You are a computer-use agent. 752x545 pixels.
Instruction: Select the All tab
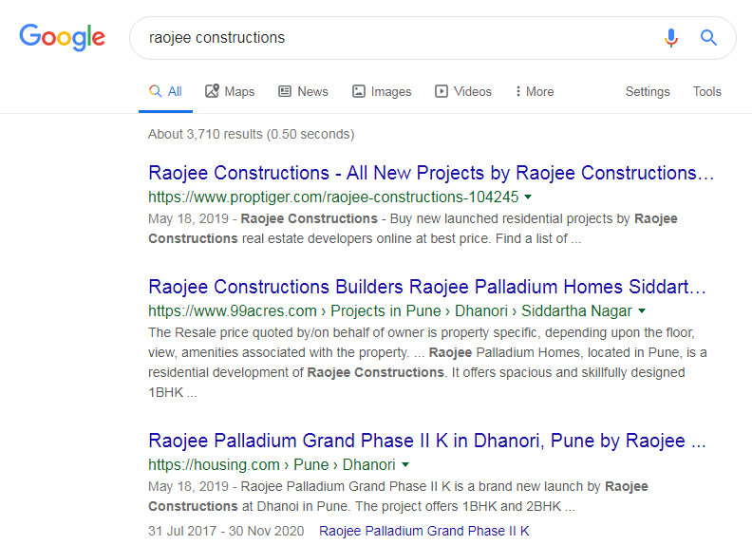(165, 92)
